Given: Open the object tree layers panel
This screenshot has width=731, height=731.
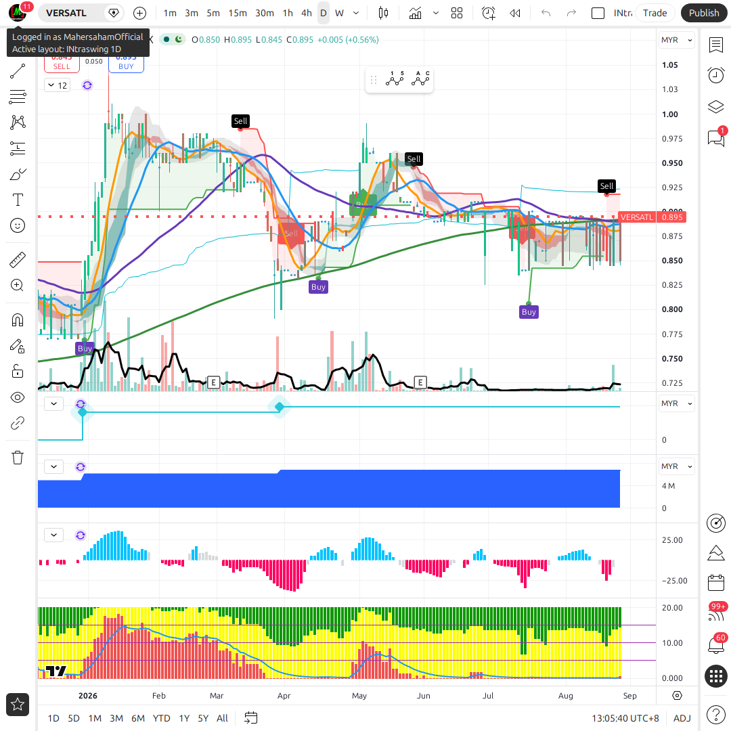Looking at the screenshot, I should 715,107.
